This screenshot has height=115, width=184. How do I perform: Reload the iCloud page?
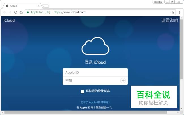16,12
